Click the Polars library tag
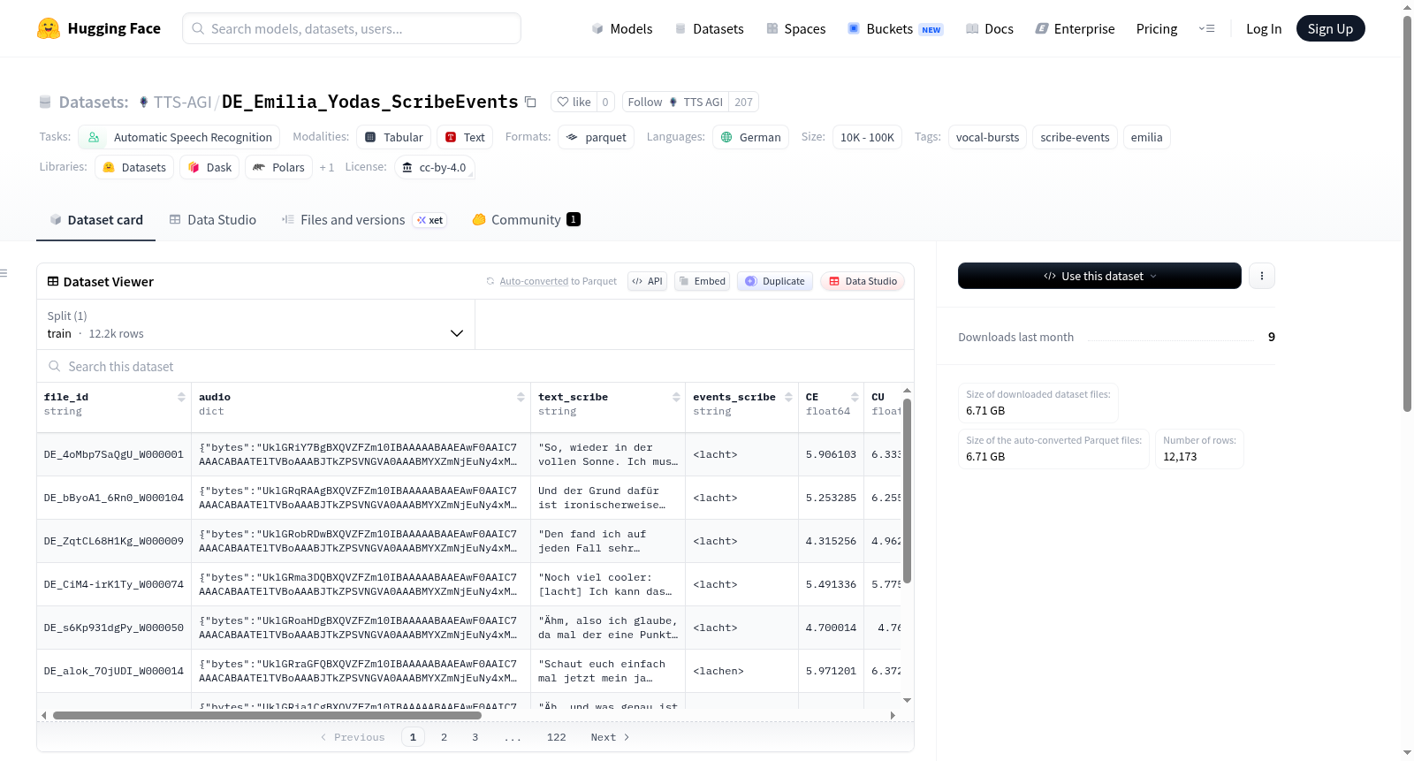The height and width of the screenshot is (761, 1414). 278,167
